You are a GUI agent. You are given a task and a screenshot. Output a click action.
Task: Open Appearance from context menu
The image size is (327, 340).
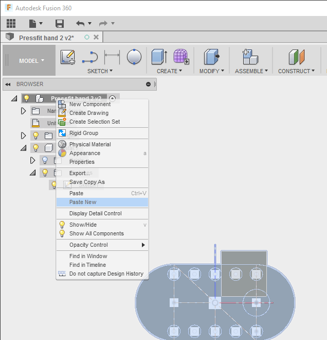point(102,153)
